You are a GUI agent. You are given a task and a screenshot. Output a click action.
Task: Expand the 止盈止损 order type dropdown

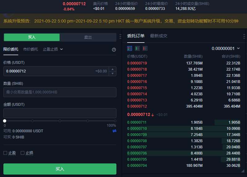pos(53,49)
